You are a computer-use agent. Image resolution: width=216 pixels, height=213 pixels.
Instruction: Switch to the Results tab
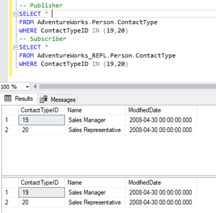tap(19, 99)
